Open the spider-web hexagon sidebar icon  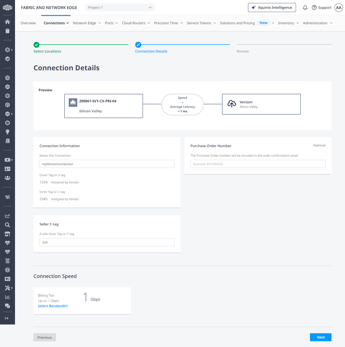7,78
